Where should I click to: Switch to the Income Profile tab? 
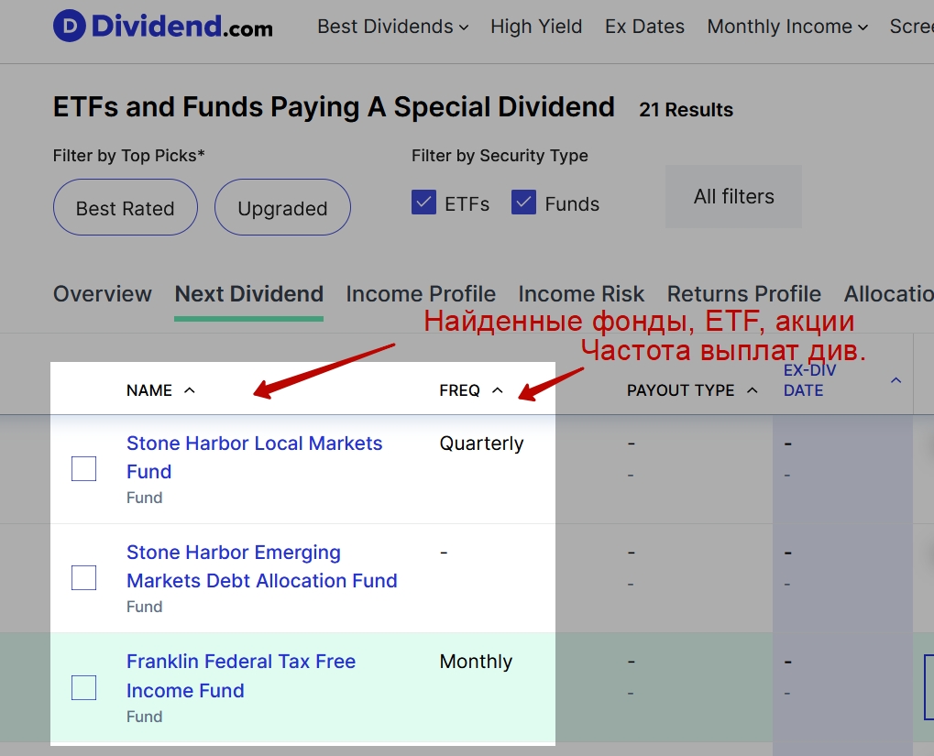point(421,294)
